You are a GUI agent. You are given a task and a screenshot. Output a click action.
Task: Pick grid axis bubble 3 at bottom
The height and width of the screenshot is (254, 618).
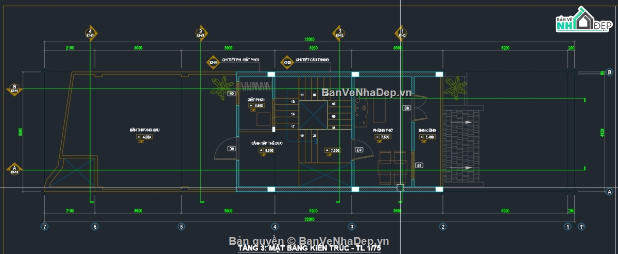pos(352,226)
